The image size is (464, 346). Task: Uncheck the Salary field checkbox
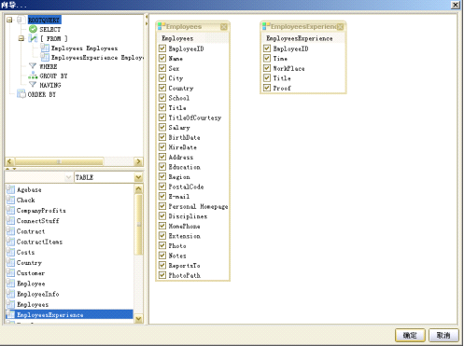[x=162, y=127]
